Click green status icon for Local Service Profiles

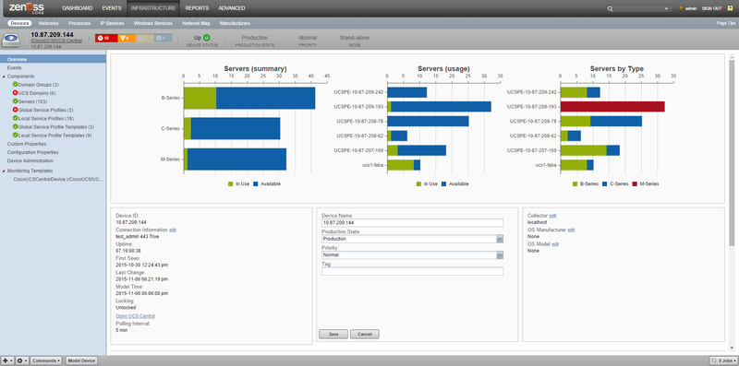click(x=15, y=119)
